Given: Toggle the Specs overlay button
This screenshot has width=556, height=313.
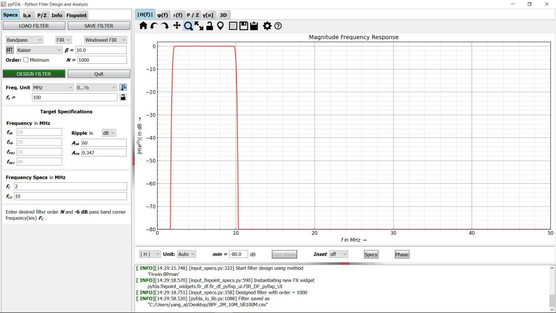Looking at the screenshot, I should tap(371, 254).
